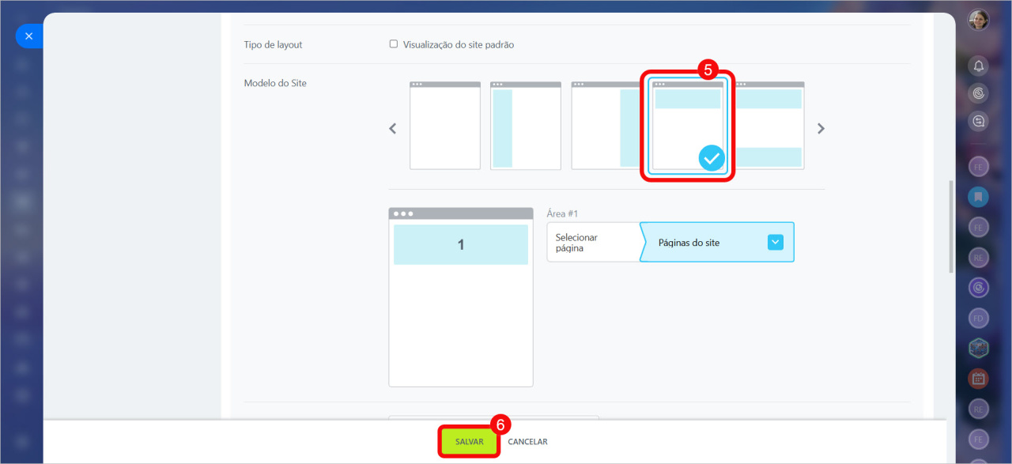This screenshot has width=1012, height=464.
Task: Enable Visualização do site padrão checkbox
Action: (x=394, y=44)
